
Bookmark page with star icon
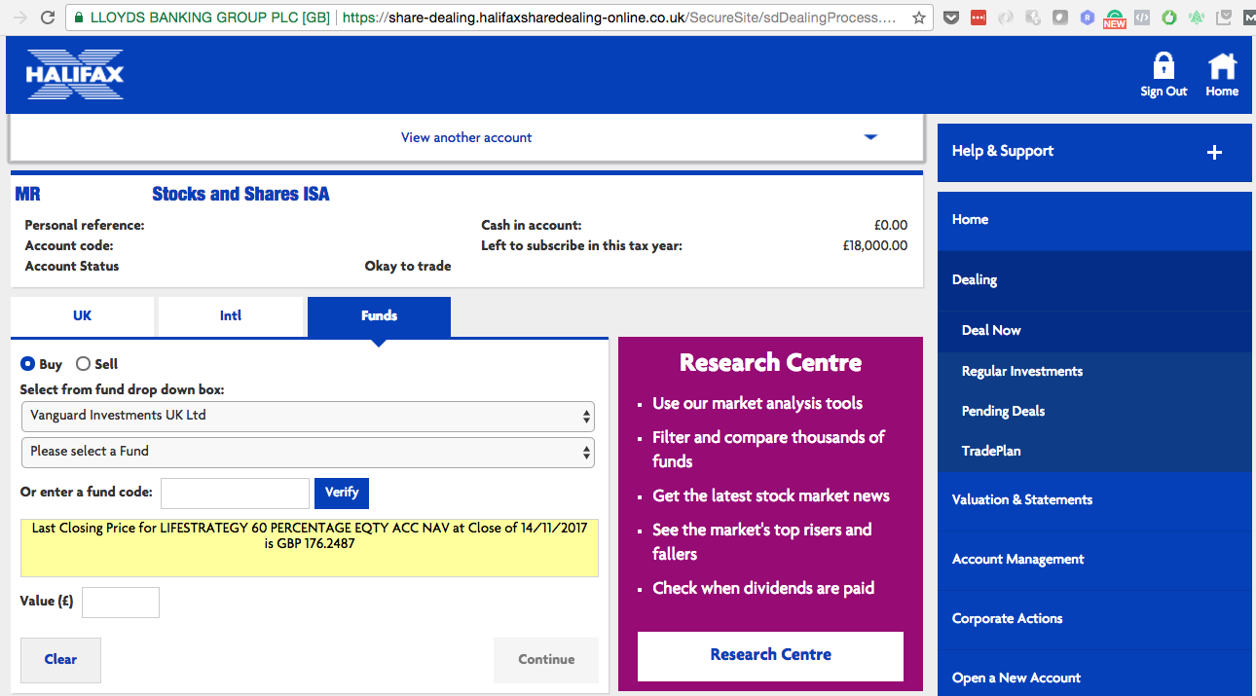[x=918, y=18]
